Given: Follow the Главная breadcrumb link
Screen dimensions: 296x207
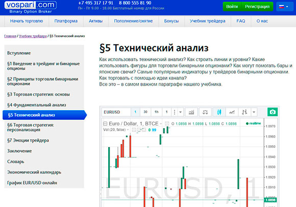Looking at the screenshot, I should [x=10, y=36].
